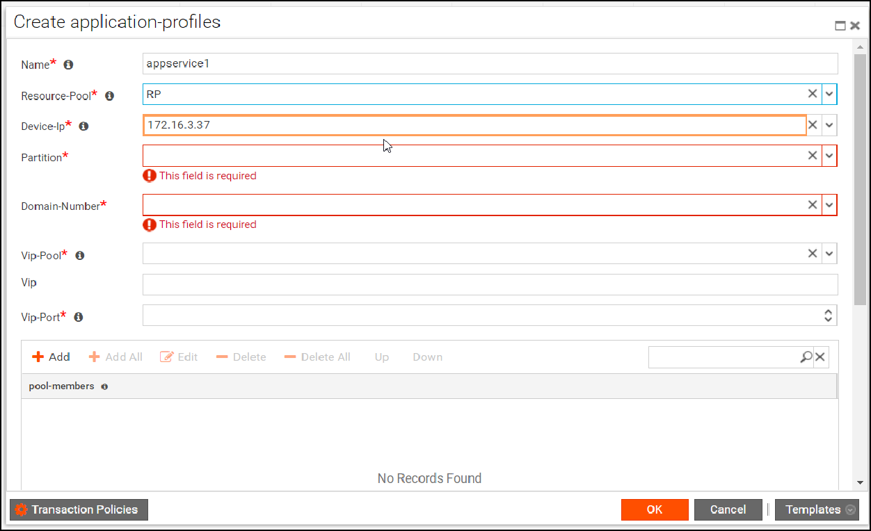Add a pool-members record
The height and width of the screenshot is (531, 871).
(x=51, y=357)
